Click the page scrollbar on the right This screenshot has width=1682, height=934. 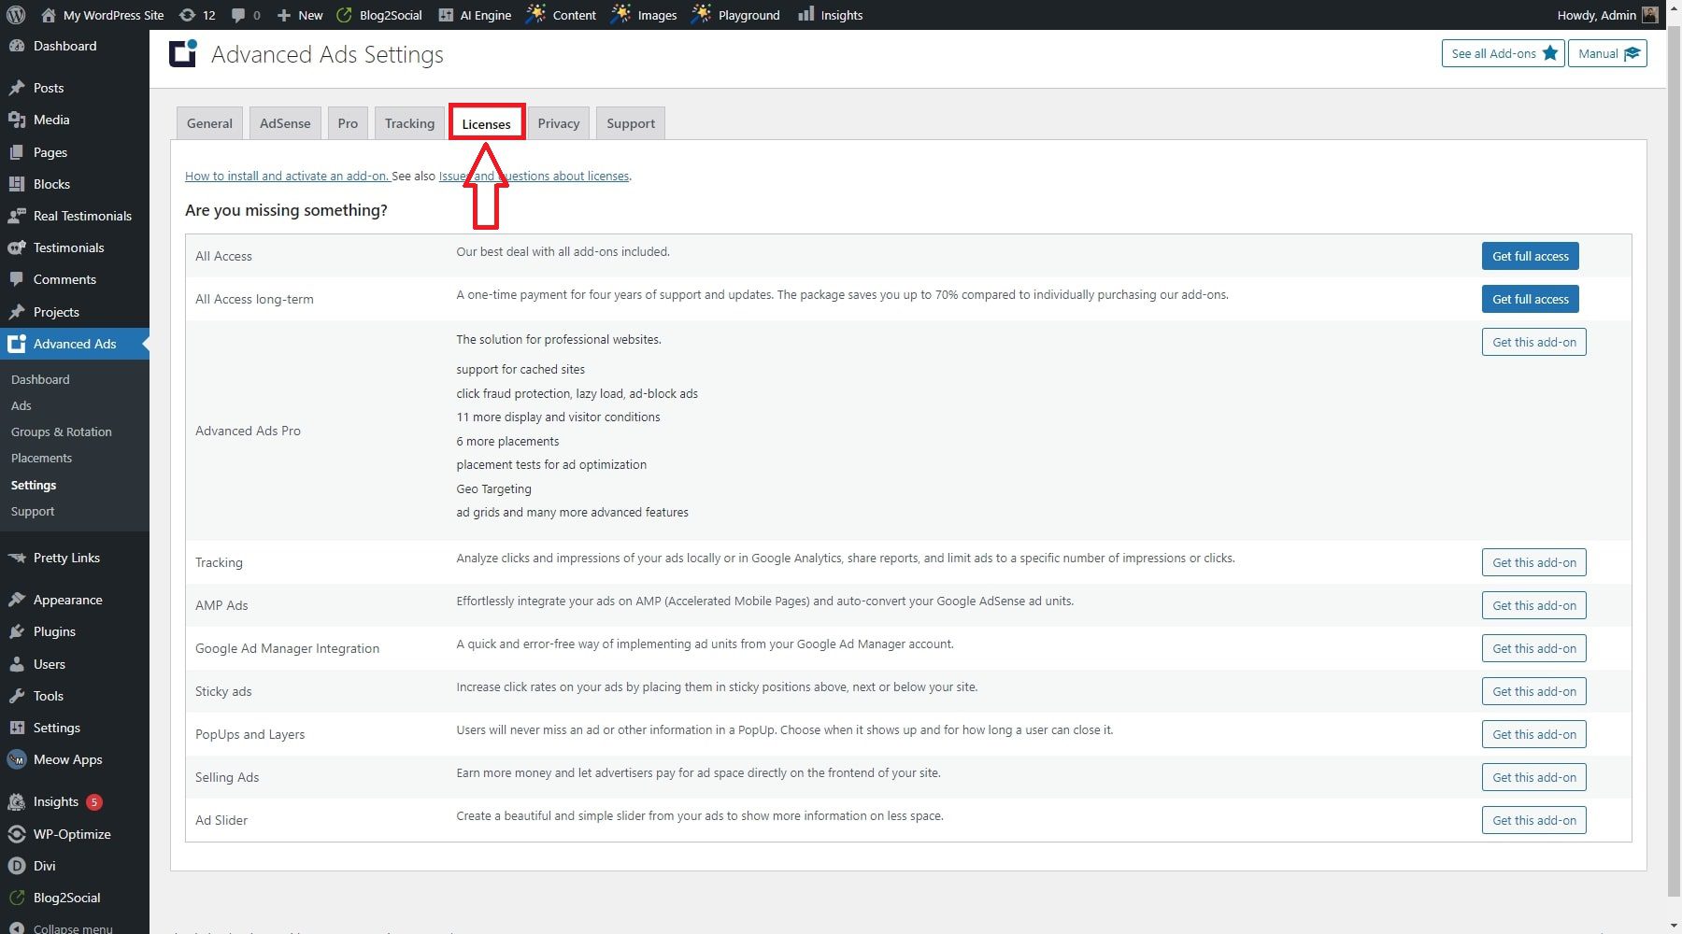point(1675,467)
